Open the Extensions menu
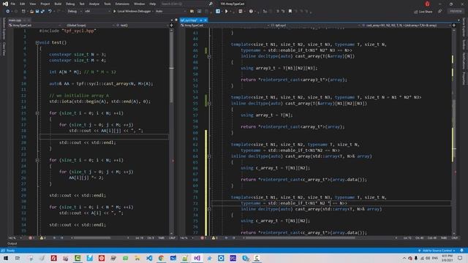Image resolution: width=468 pixels, height=263 pixels. [x=122, y=4]
